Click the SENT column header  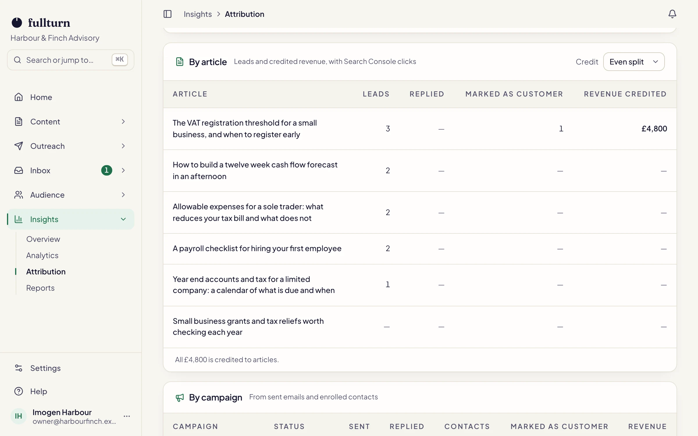359,426
